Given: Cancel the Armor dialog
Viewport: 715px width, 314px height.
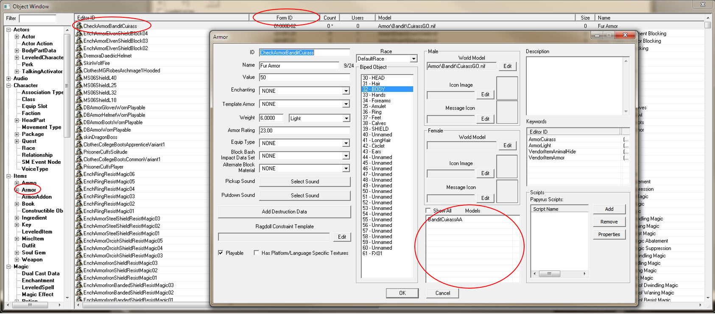Looking at the screenshot, I should pyautogui.click(x=443, y=293).
